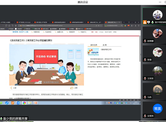This screenshot has height=122, width=166.
Task: Click the browser home icon
Action: (x=9, y=25)
